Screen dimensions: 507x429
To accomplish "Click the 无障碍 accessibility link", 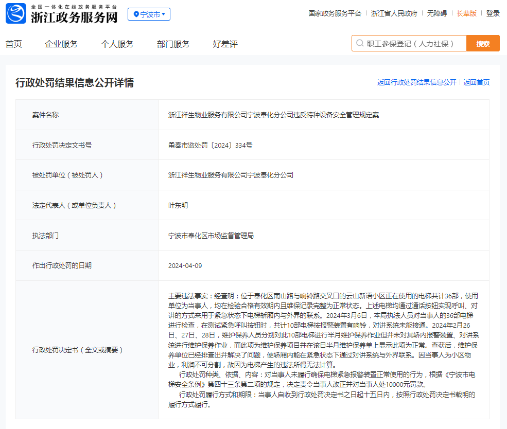I will (437, 13).
